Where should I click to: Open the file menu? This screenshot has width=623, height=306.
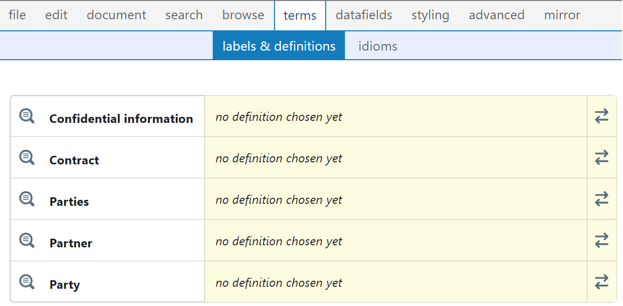[x=17, y=15]
